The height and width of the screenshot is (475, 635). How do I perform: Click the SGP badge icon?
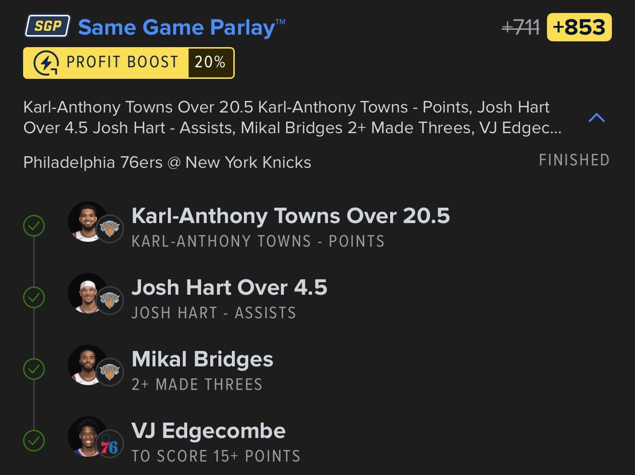tap(48, 26)
